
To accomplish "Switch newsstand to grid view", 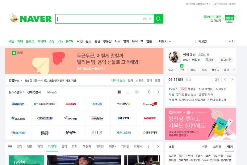I will 119,92.
